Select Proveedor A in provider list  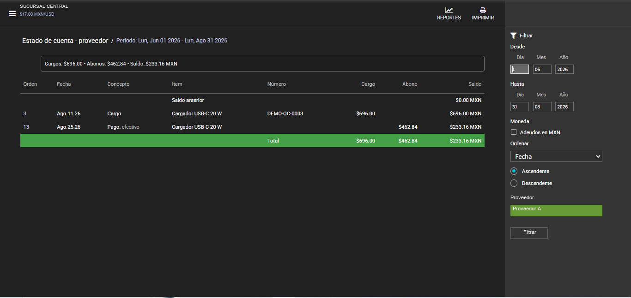click(x=556, y=210)
